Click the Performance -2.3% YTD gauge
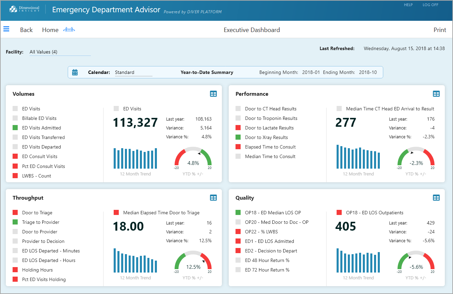453x294 pixels. [x=416, y=157]
